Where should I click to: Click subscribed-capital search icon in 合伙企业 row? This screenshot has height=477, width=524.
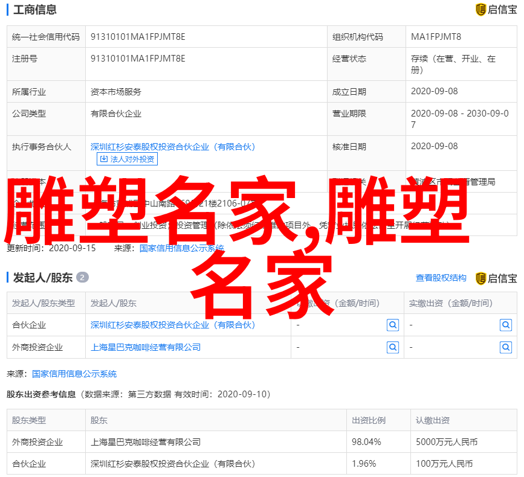(393, 325)
